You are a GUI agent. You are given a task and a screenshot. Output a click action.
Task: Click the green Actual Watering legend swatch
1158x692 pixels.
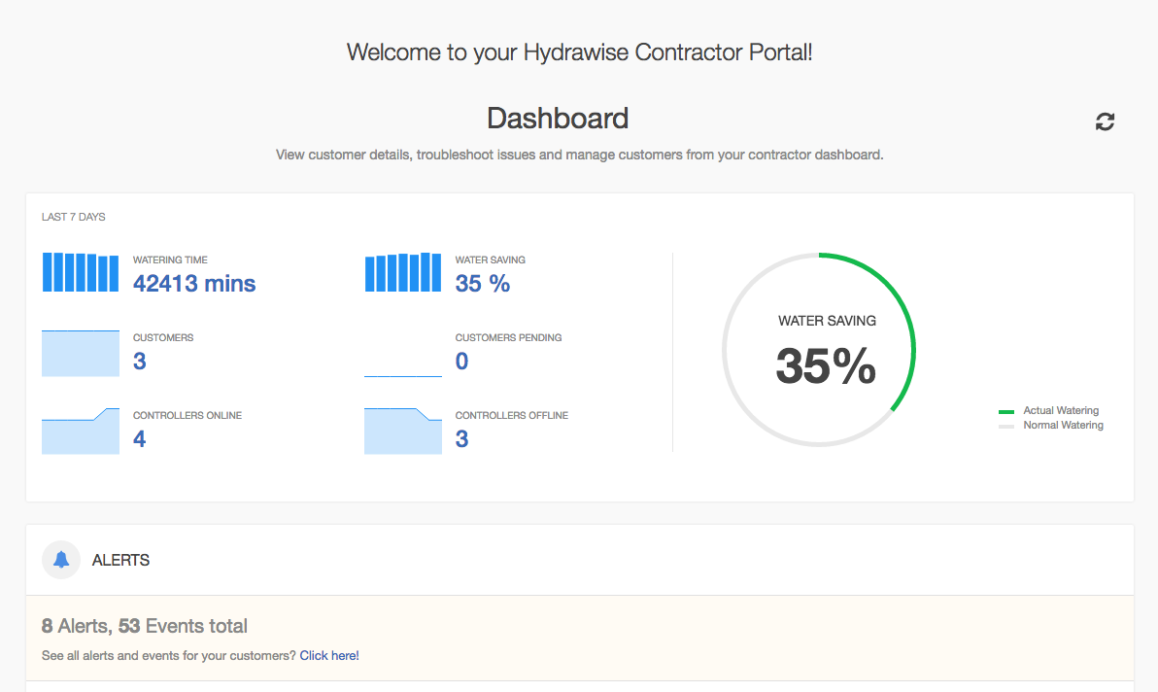tap(1005, 411)
